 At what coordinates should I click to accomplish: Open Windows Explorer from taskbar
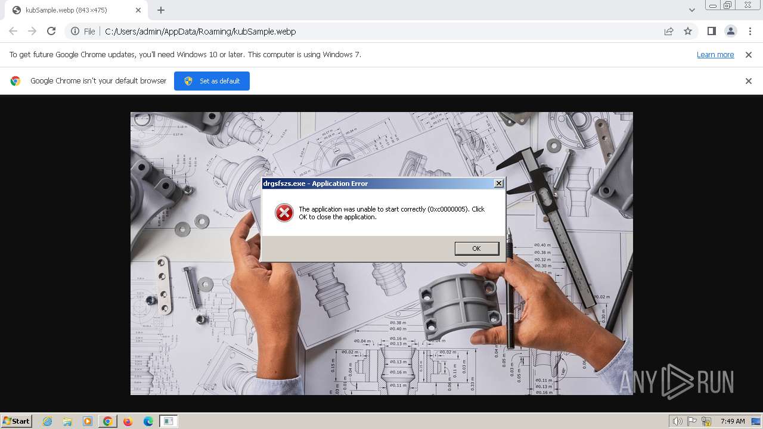click(x=67, y=421)
